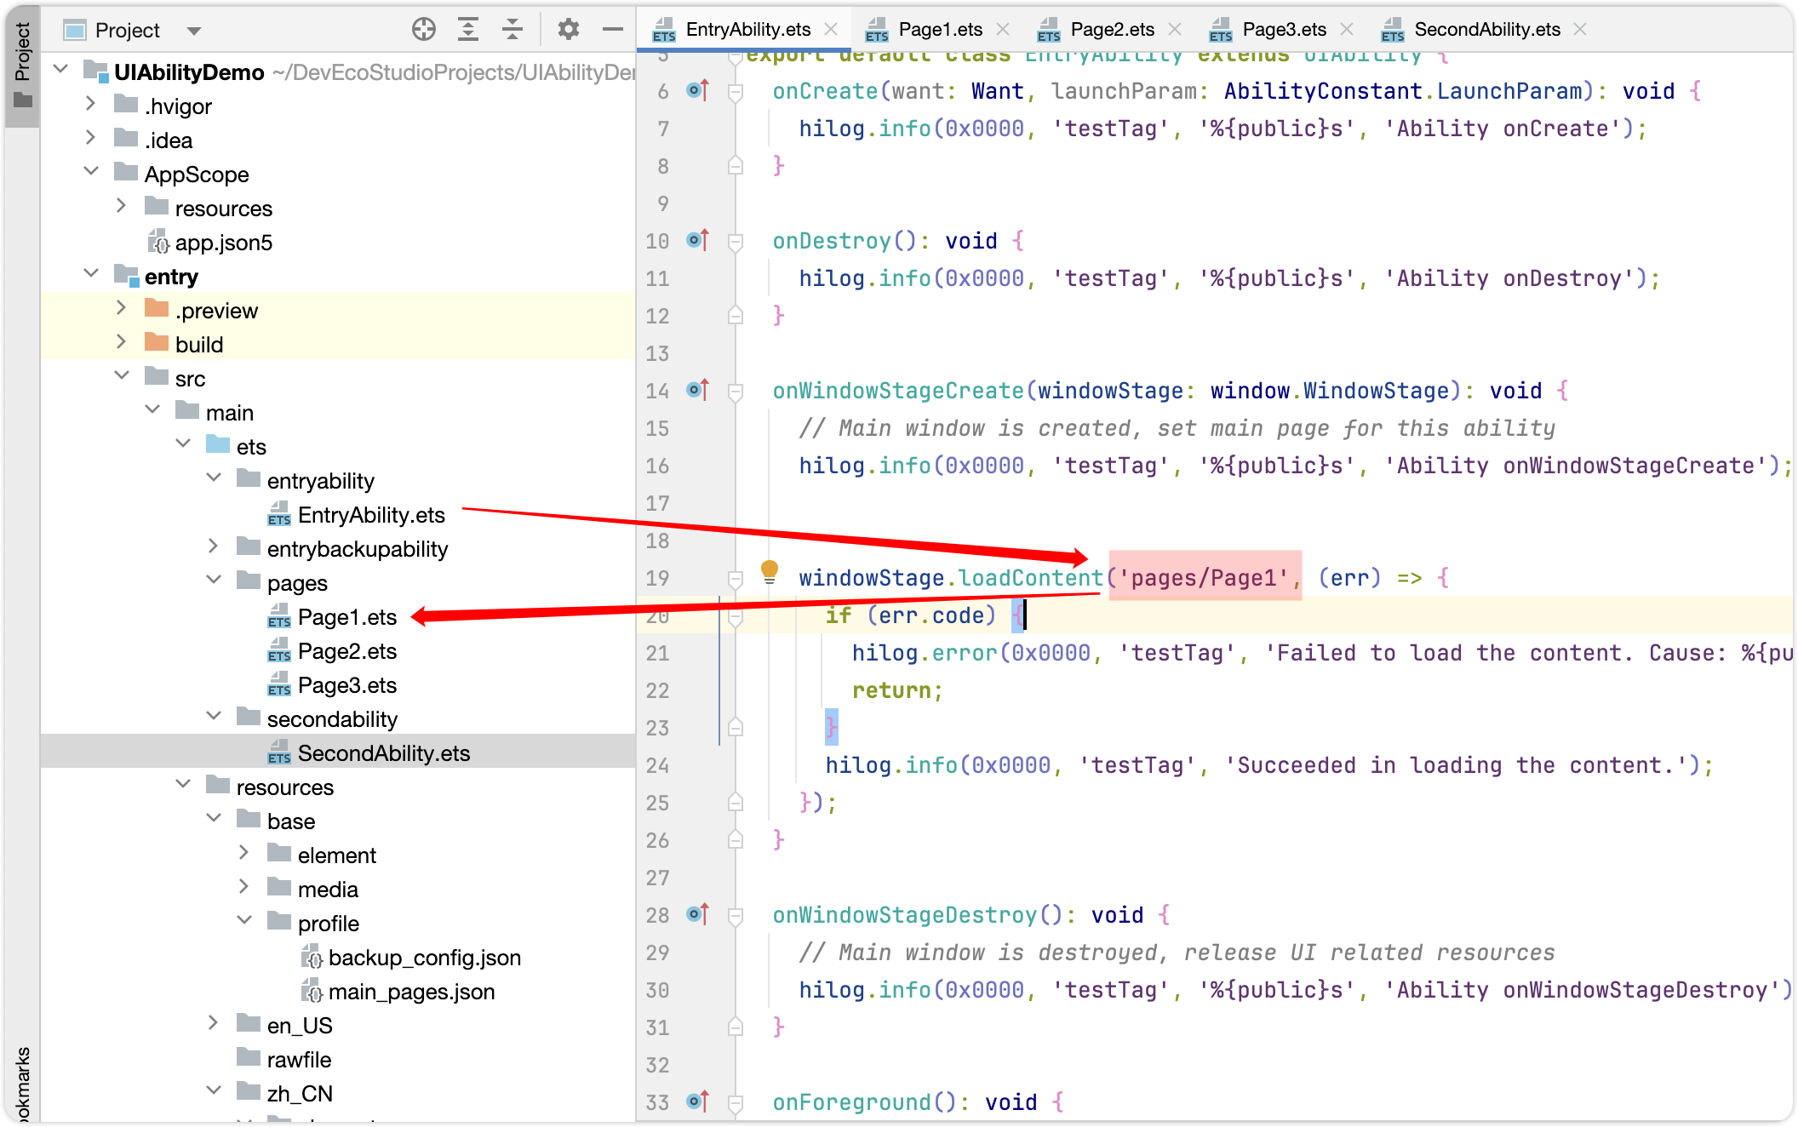Open the Bookmarks side tool window tab

pyautogui.click(x=22, y=1083)
